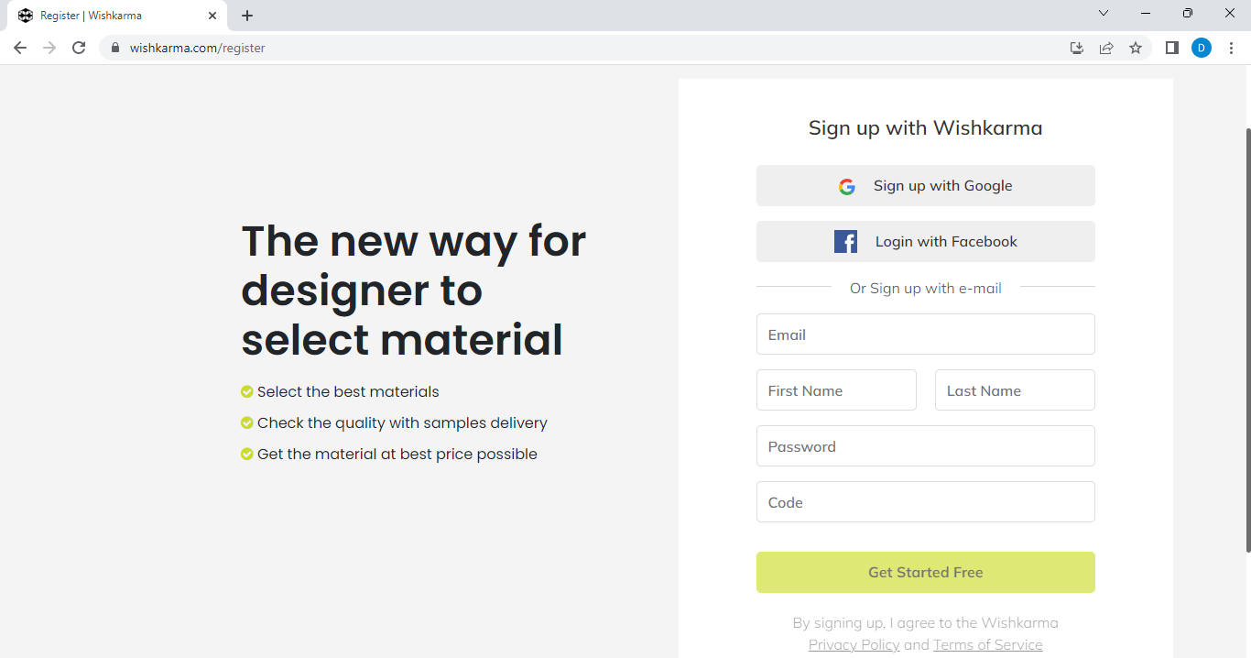This screenshot has width=1251, height=658.
Task: Focus the First Name field
Action: point(836,390)
